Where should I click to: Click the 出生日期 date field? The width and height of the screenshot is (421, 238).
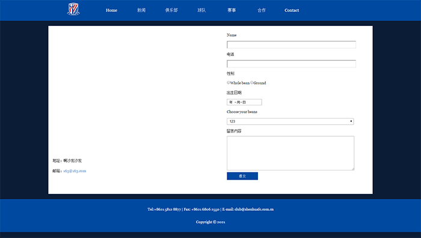coord(244,102)
